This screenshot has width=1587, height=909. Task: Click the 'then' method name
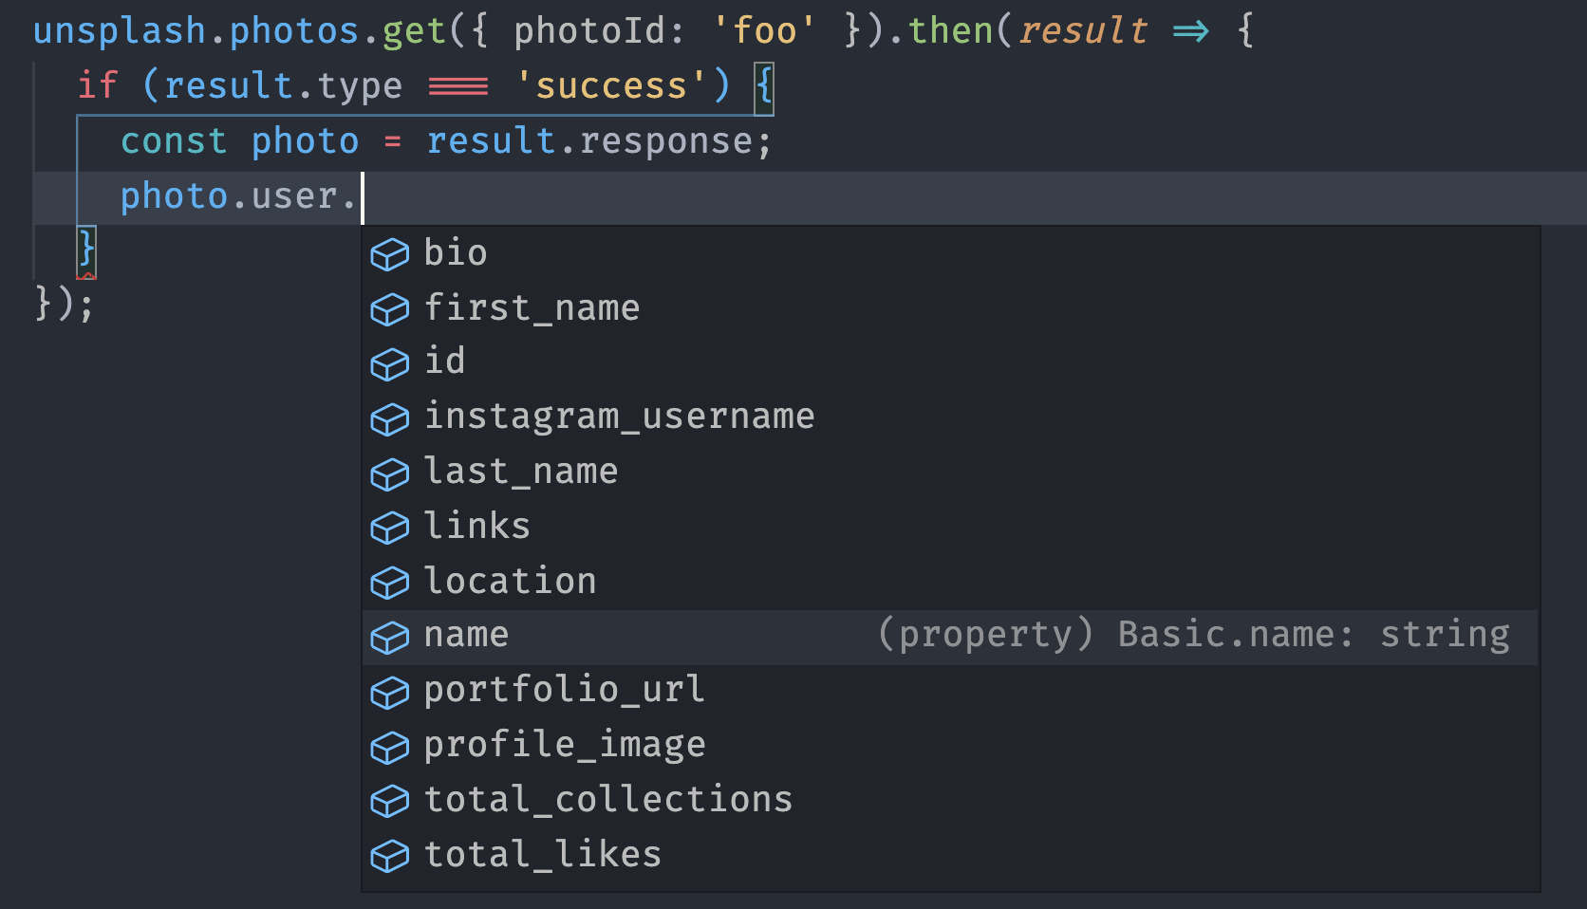(x=950, y=31)
